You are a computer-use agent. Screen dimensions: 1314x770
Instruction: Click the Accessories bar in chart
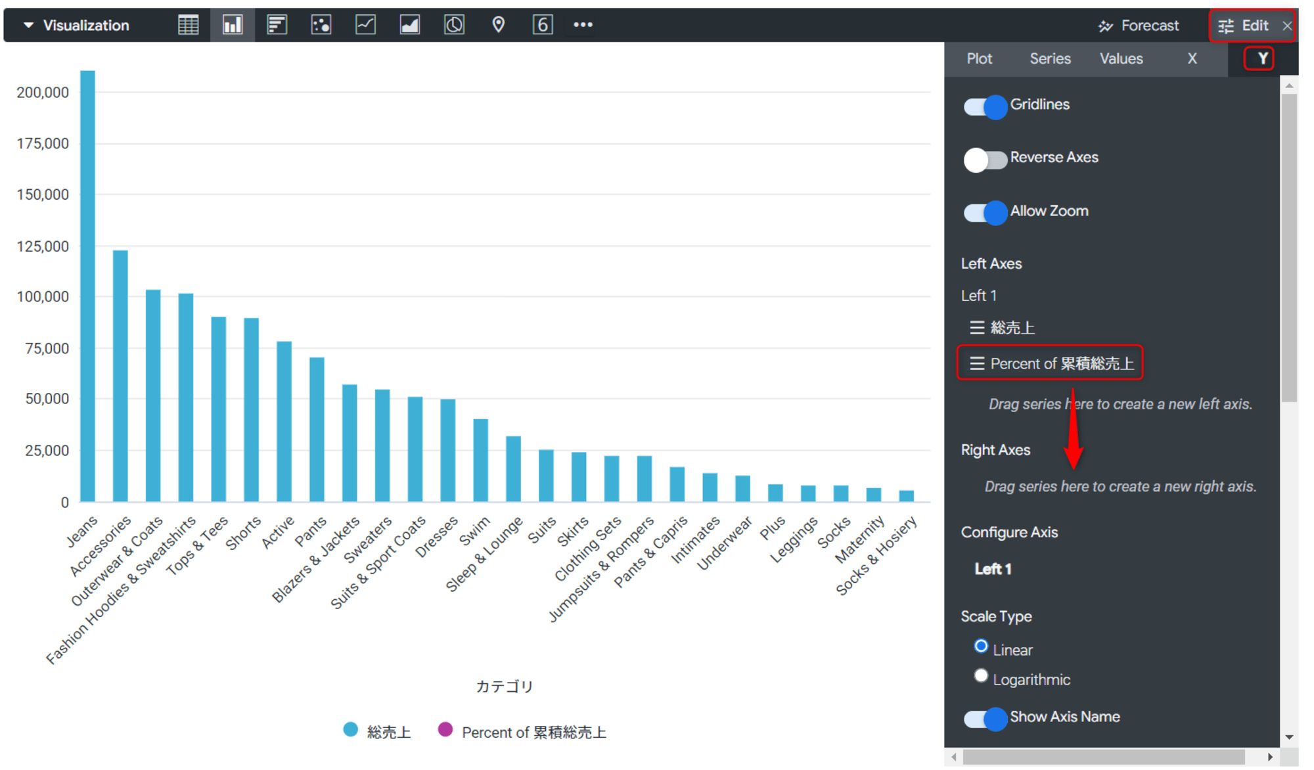tap(120, 376)
